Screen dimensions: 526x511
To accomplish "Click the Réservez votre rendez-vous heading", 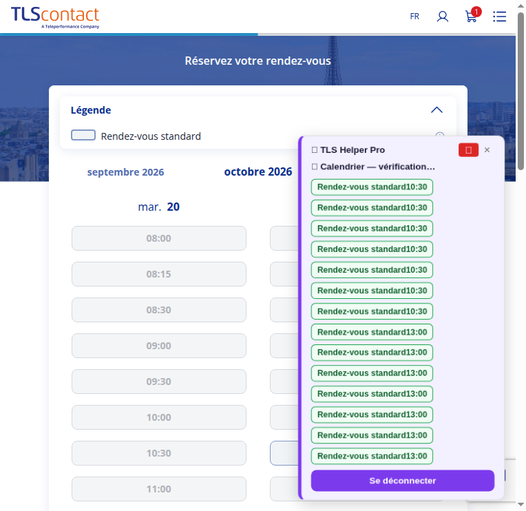I will [257, 61].
